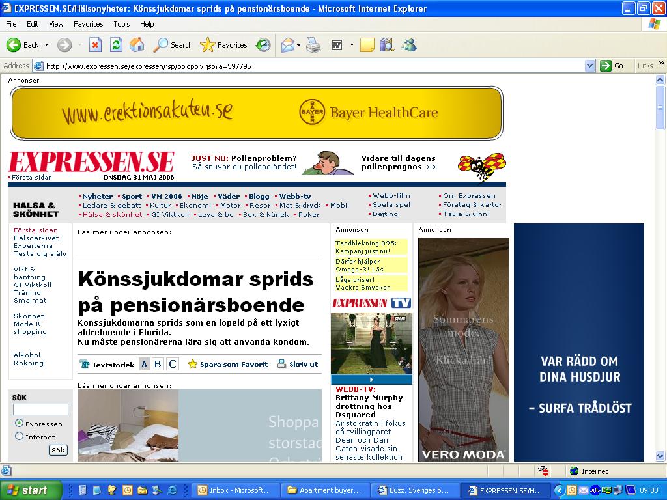Click the yellow Discuss note icon
Viewport: 667px width, 500px height.
click(367, 45)
